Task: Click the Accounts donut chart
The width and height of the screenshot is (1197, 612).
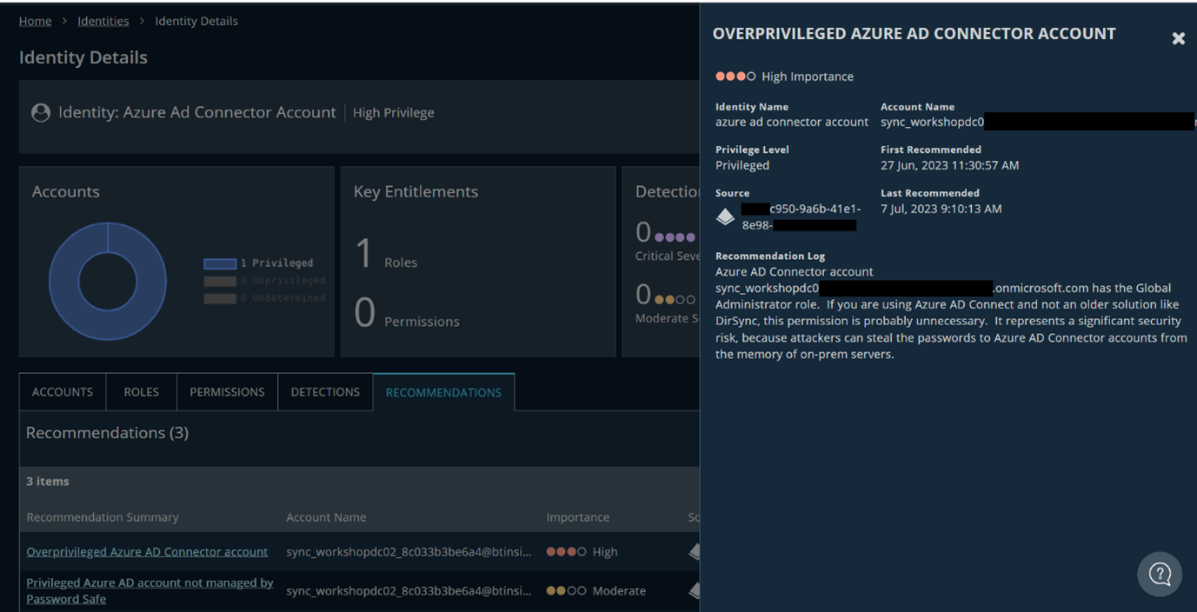Action: 108,281
